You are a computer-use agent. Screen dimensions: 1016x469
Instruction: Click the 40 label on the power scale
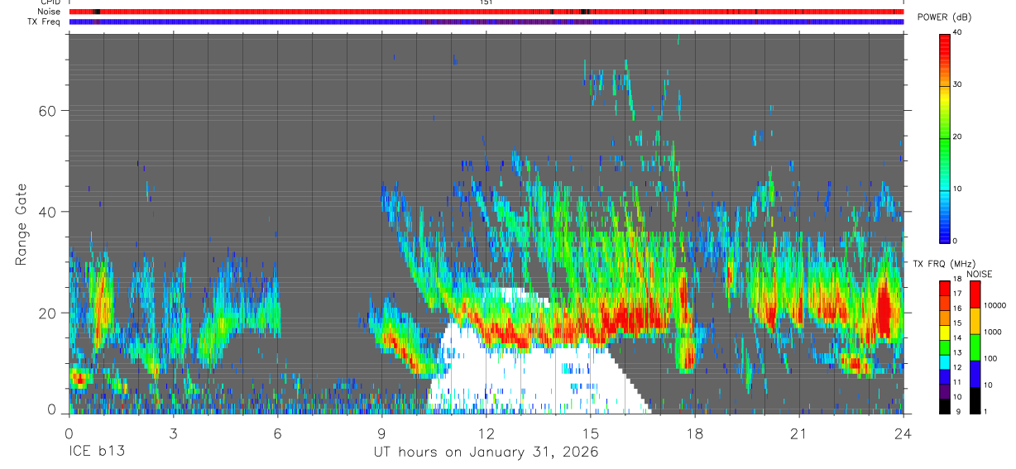pos(957,32)
